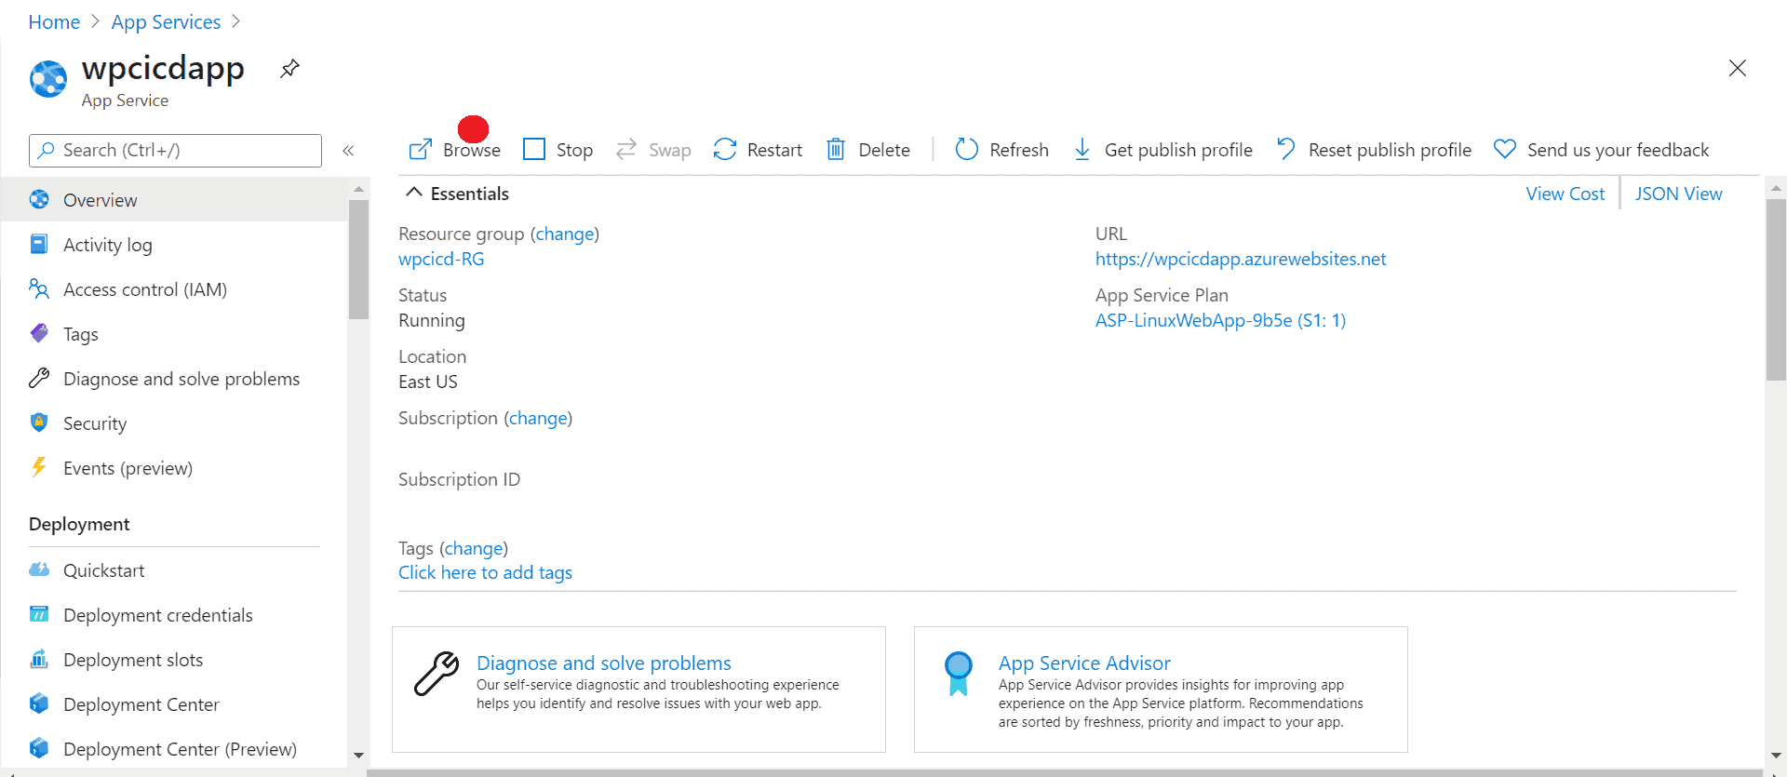This screenshot has height=777, width=1787.
Task: Click the large wrench in Diagnose card
Action: coord(437,674)
